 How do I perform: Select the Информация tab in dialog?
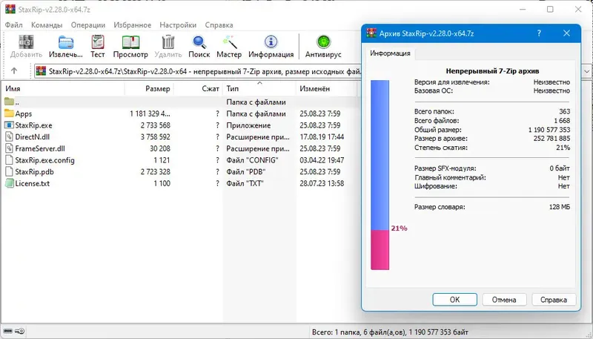[x=390, y=53]
